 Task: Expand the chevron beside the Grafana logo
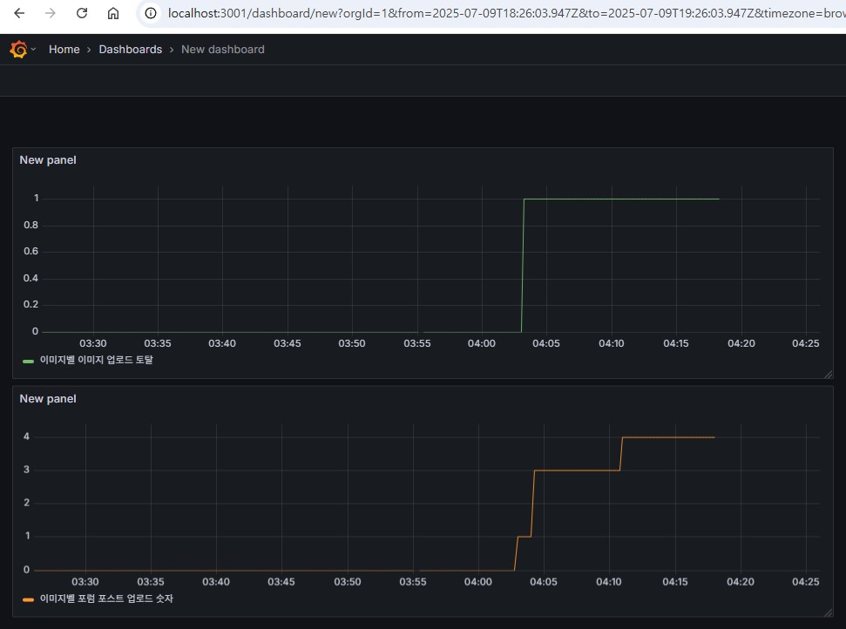pyautogui.click(x=34, y=50)
